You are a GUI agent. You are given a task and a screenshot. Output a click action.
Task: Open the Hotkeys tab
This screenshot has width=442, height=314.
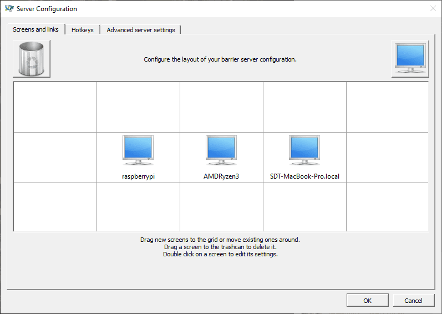[x=83, y=30]
